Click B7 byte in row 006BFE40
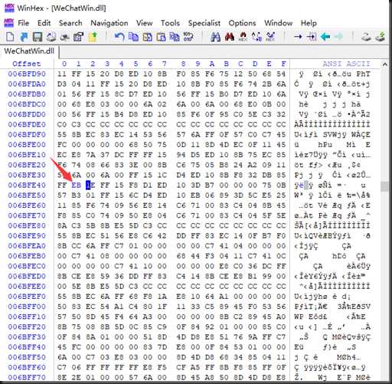 210,185
